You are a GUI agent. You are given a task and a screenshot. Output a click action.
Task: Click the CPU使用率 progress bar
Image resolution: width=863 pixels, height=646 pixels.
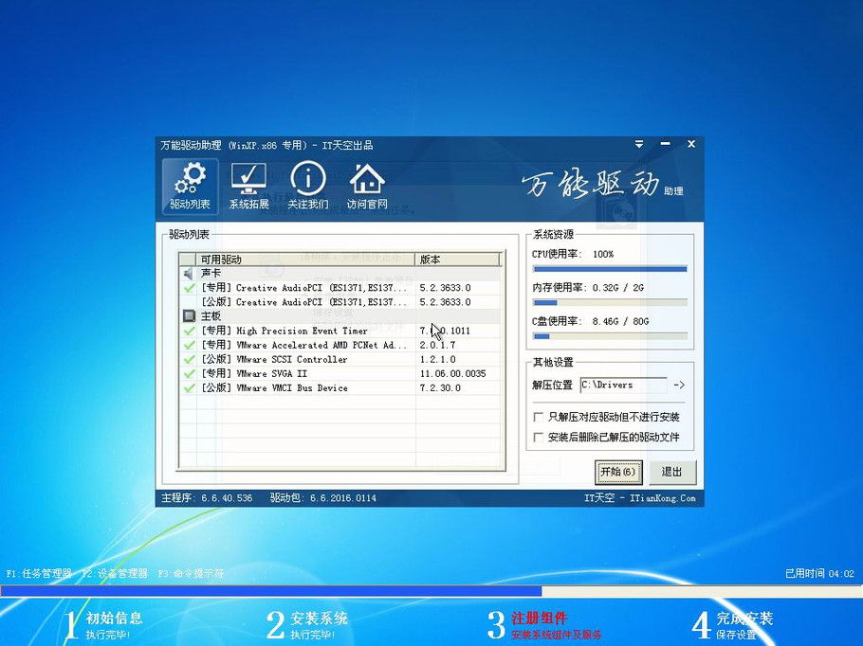tap(610, 269)
